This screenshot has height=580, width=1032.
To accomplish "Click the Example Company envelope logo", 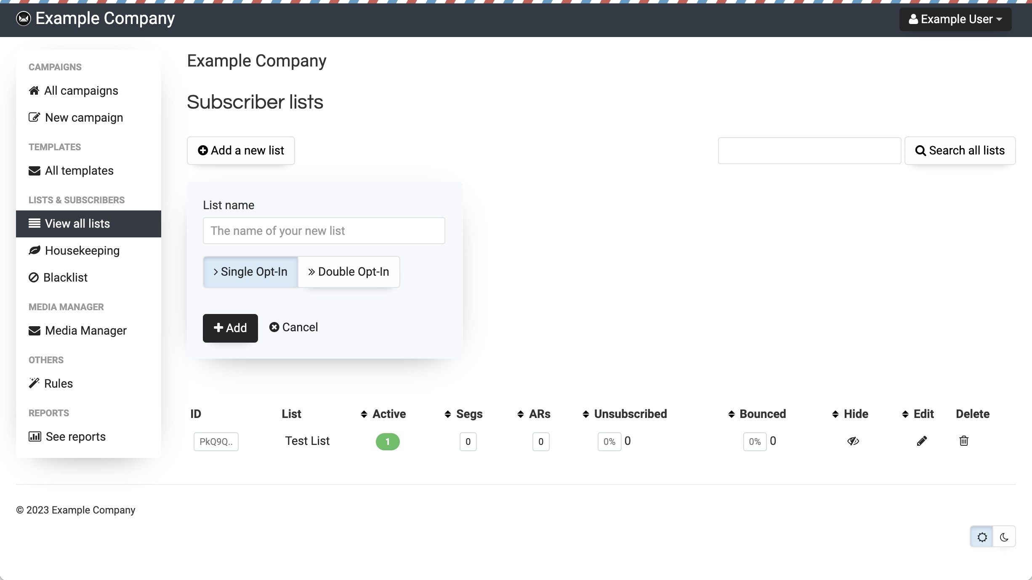I will pos(24,18).
